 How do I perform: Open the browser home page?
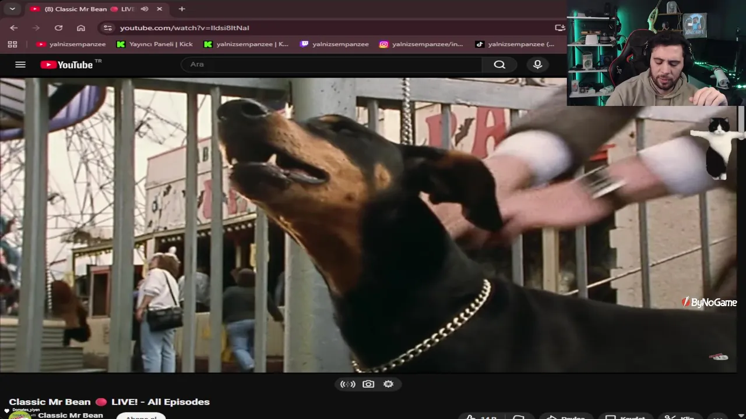[x=81, y=28]
